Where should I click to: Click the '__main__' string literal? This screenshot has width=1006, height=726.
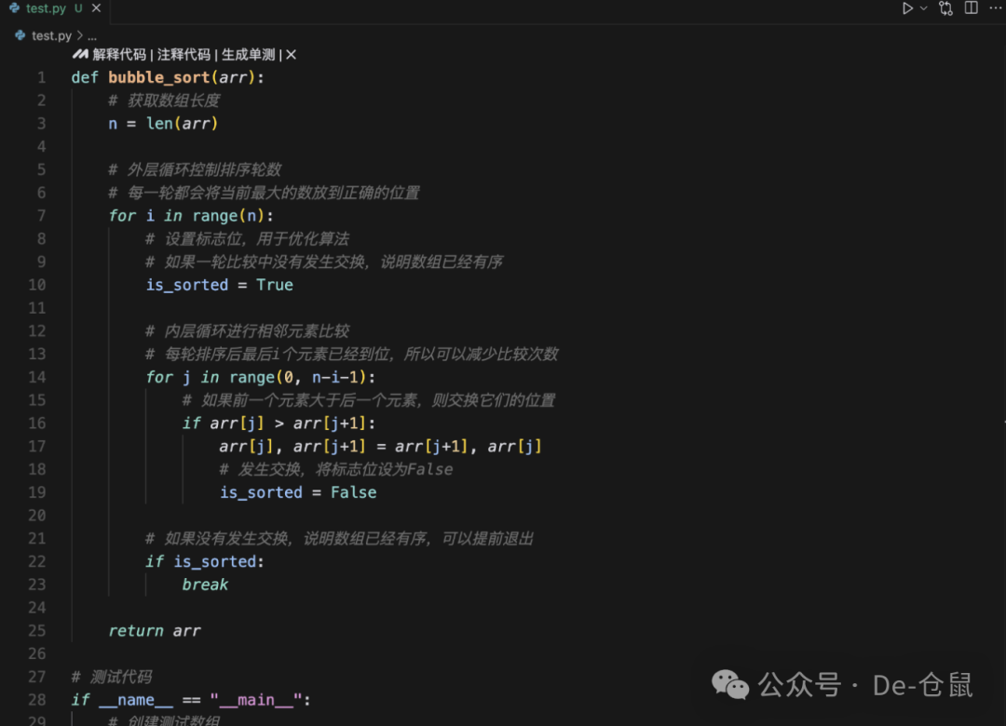pyautogui.click(x=255, y=700)
